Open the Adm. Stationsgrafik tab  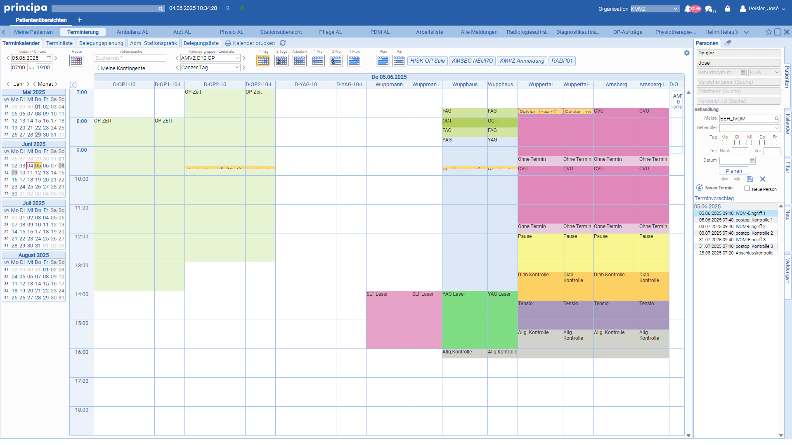coord(153,43)
